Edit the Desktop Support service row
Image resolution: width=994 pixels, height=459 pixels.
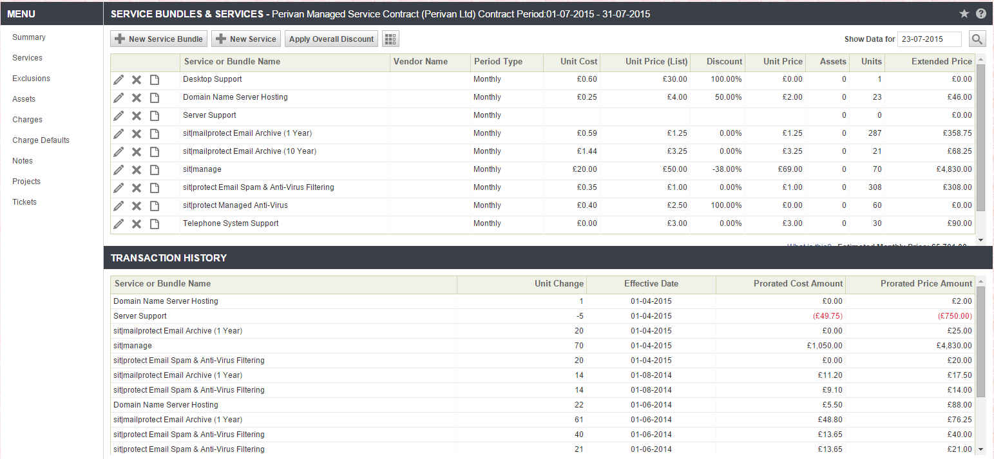point(119,80)
